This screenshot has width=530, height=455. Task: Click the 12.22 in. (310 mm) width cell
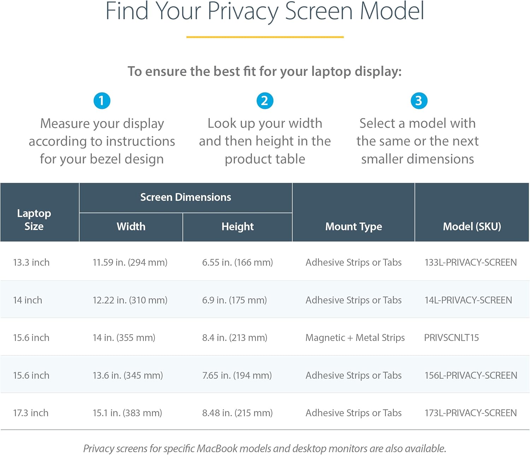pyautogui.click(x=130, y=300)
